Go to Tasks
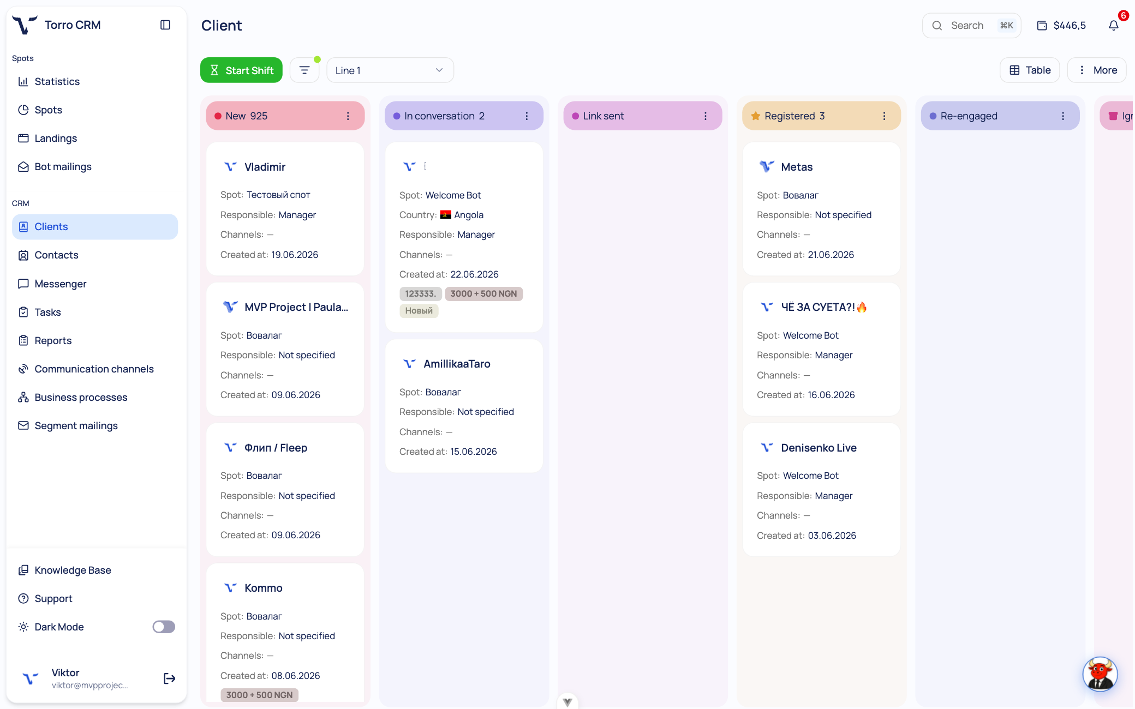Viewport: 1135px width, 709px height. click(x=95, y=312)
